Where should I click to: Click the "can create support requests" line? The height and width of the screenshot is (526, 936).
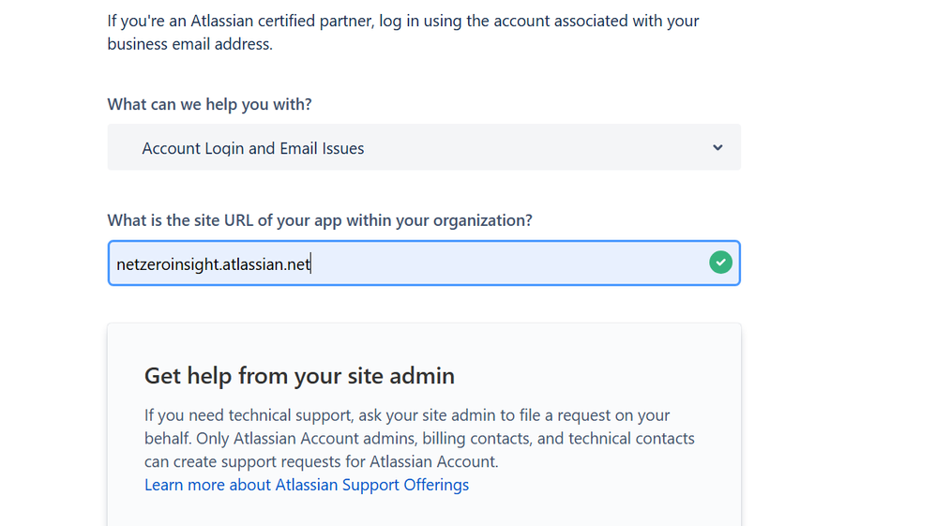321,461
